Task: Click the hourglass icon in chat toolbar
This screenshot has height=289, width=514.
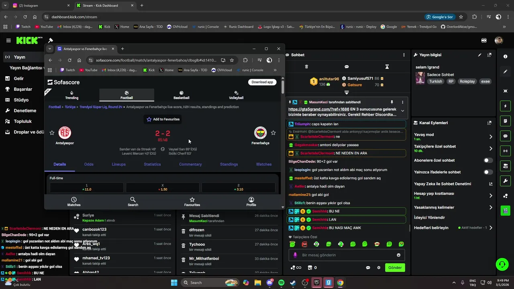Action: coord(387,67)
